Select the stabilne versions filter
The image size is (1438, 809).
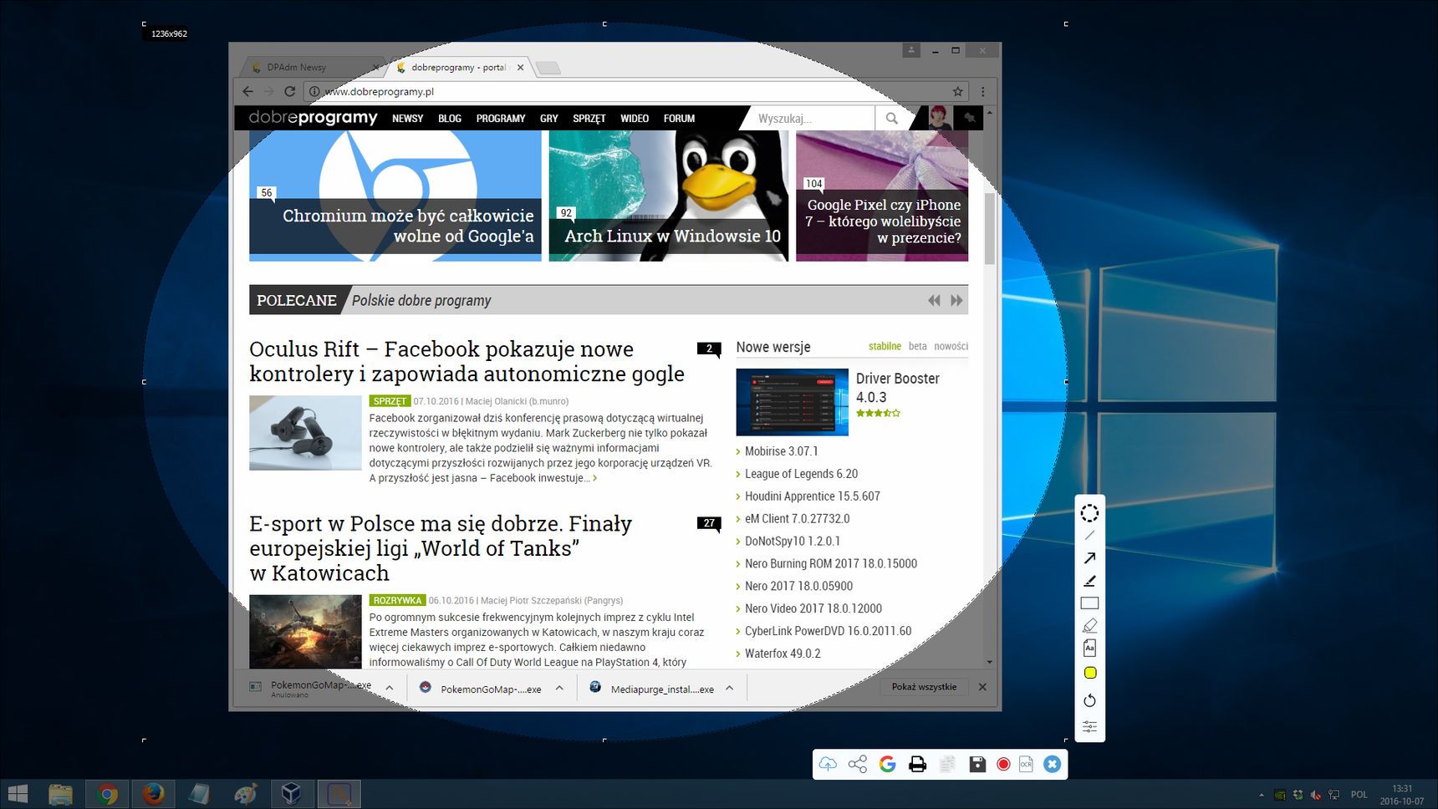(885, 346)
